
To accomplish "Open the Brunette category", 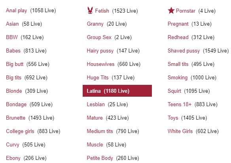I will [x=15, y=118].
